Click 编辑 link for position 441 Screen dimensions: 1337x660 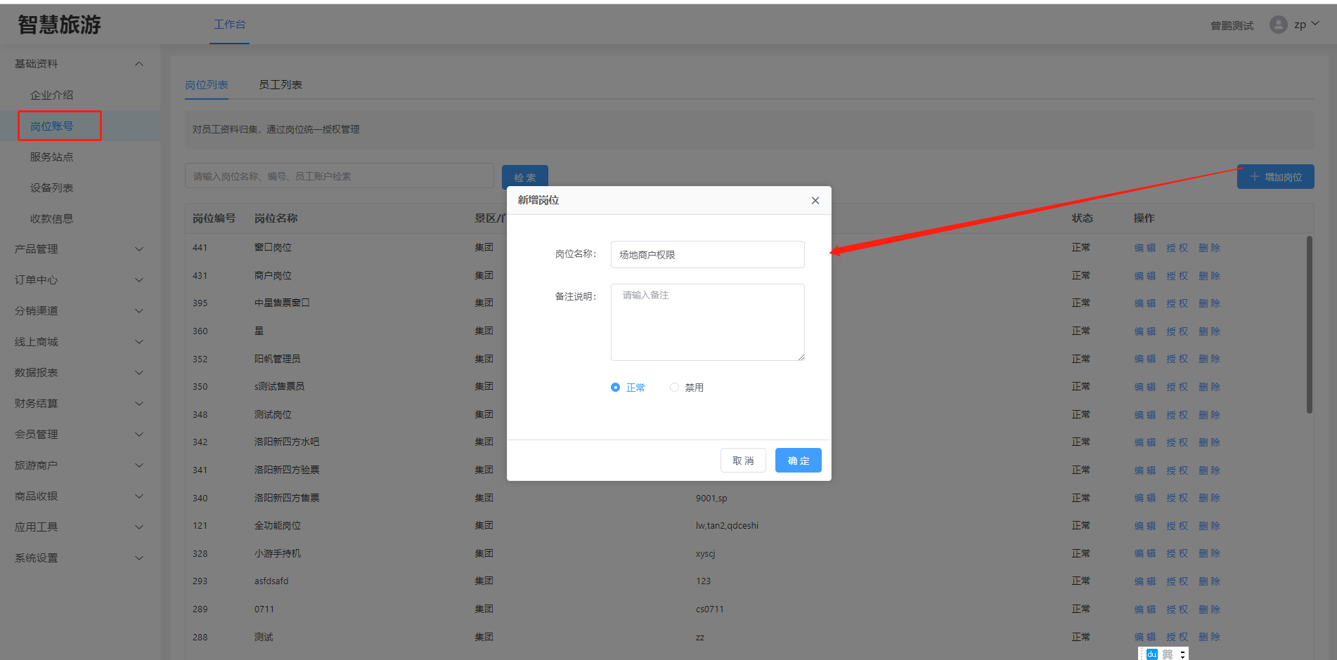click(x=1144, y=248)
